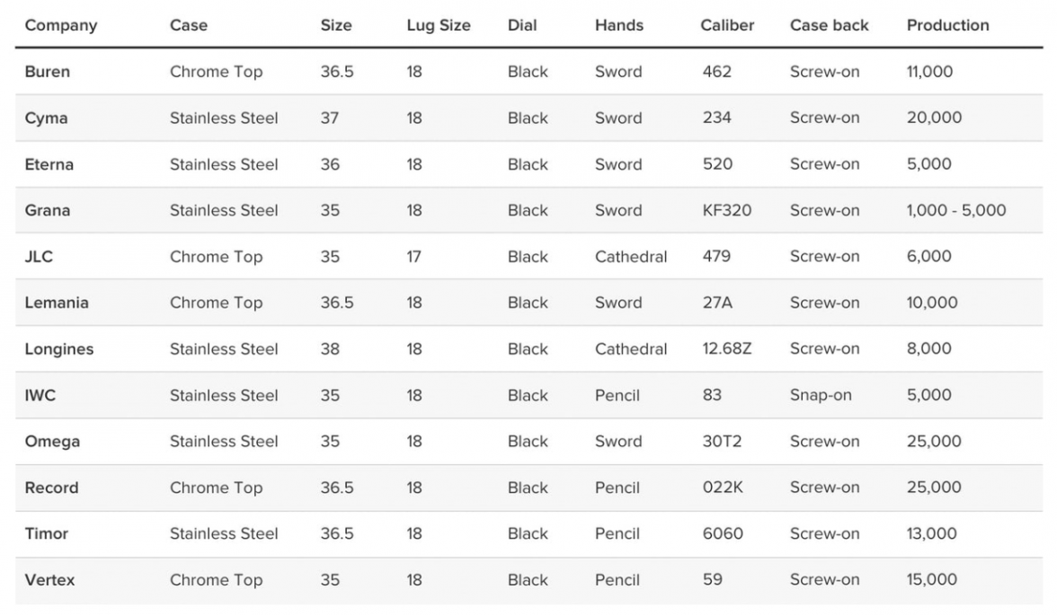Click the Dial column header

(x=525, y=25)
